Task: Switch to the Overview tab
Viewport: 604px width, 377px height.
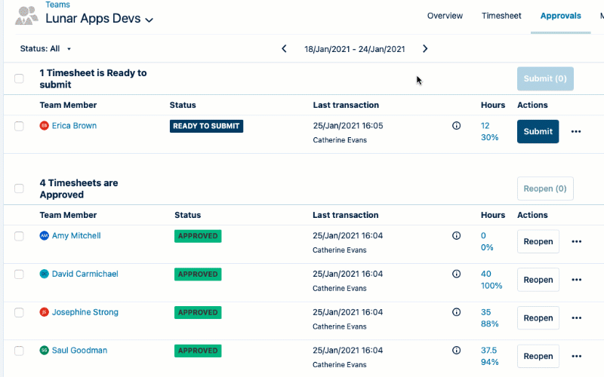Action: [x=445, y=16]
